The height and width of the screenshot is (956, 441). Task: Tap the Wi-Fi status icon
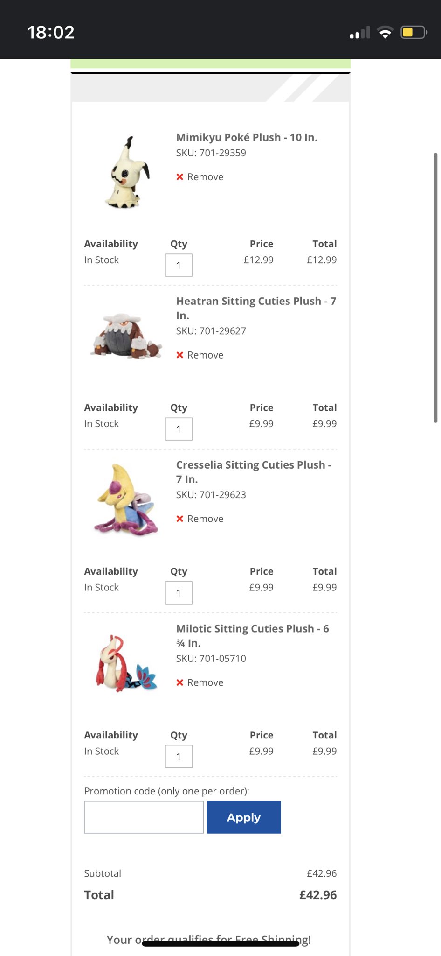click(x=385, y=33)
